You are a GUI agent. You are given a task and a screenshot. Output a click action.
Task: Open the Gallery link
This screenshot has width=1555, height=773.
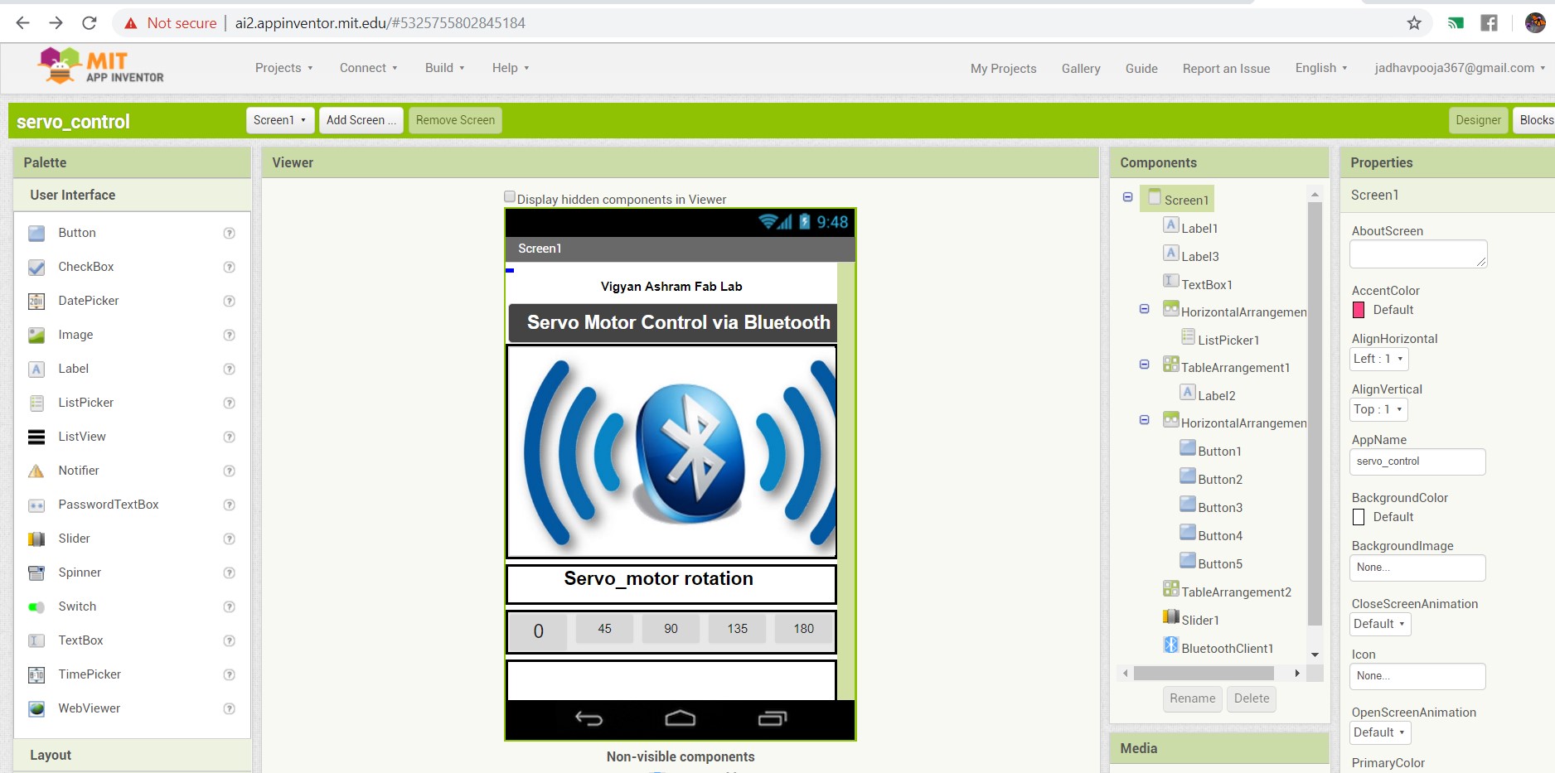tap(1081, 69)
